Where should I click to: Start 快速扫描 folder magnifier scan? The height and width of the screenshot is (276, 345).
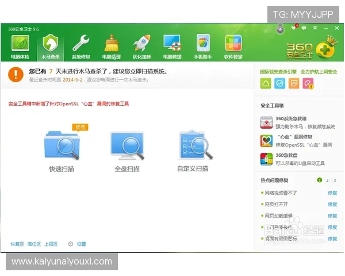62,145
